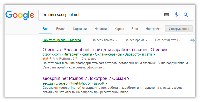The height and width of the screenshot is (102, 200).
Task: Click the rating stars of Отзовик result
Action: tap(50, 59)
